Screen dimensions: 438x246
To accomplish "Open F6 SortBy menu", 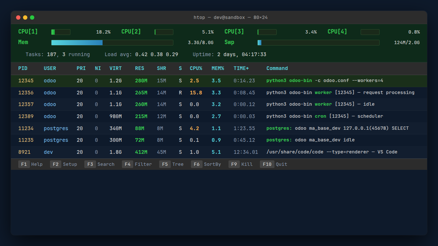I will point(206,164).
